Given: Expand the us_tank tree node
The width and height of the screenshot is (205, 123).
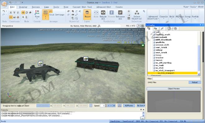Looking at the screenshot, I should coord(154,65).
